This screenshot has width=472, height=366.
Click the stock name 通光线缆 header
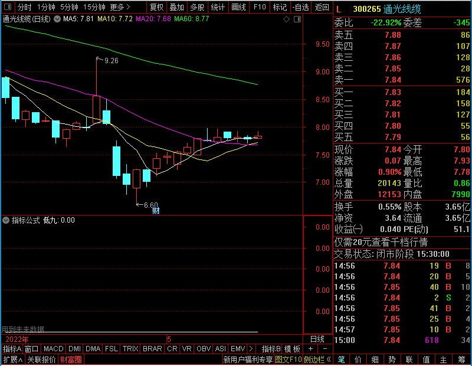point(402,9)
